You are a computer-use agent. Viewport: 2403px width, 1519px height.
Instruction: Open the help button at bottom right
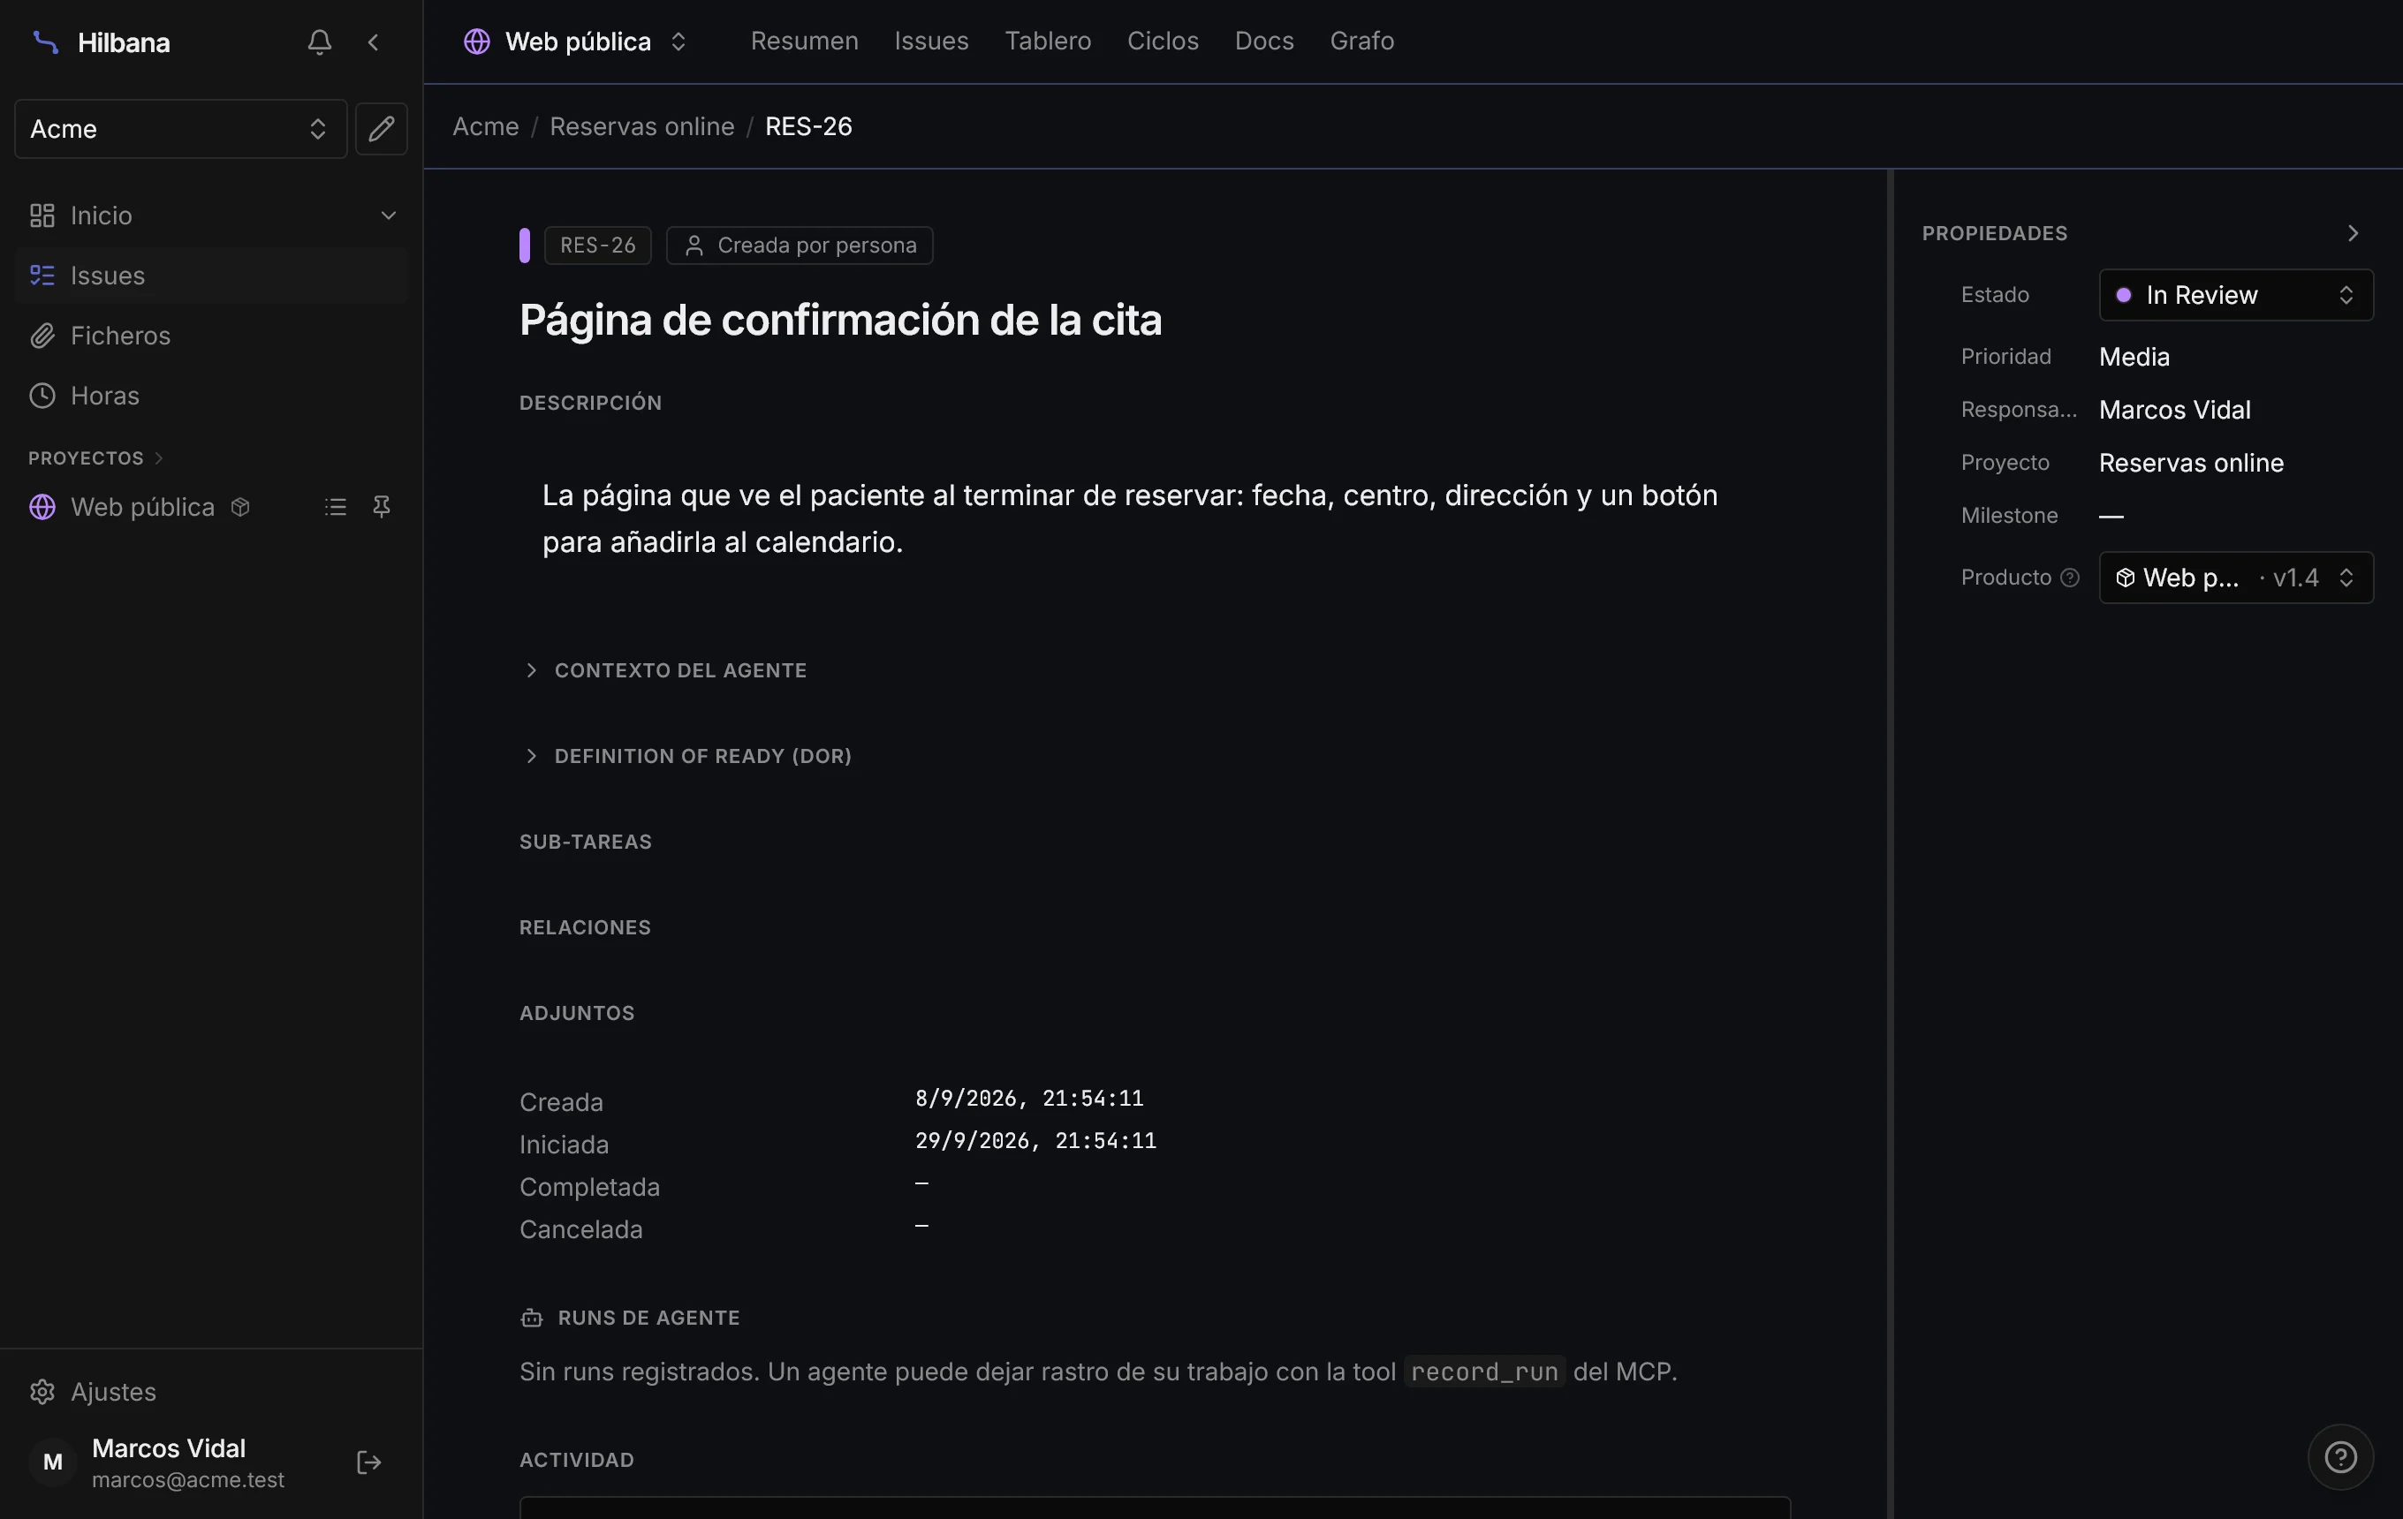(2340, 1457)
